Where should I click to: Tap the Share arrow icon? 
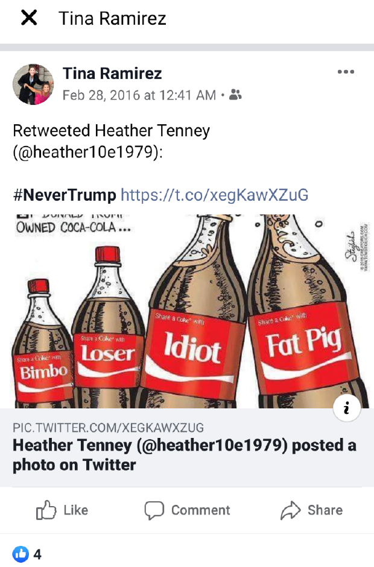(290, 510)
